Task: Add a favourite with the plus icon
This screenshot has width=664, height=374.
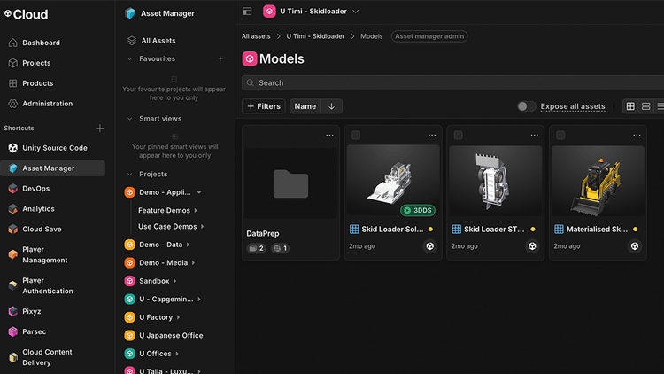Action: pos(220,58)
